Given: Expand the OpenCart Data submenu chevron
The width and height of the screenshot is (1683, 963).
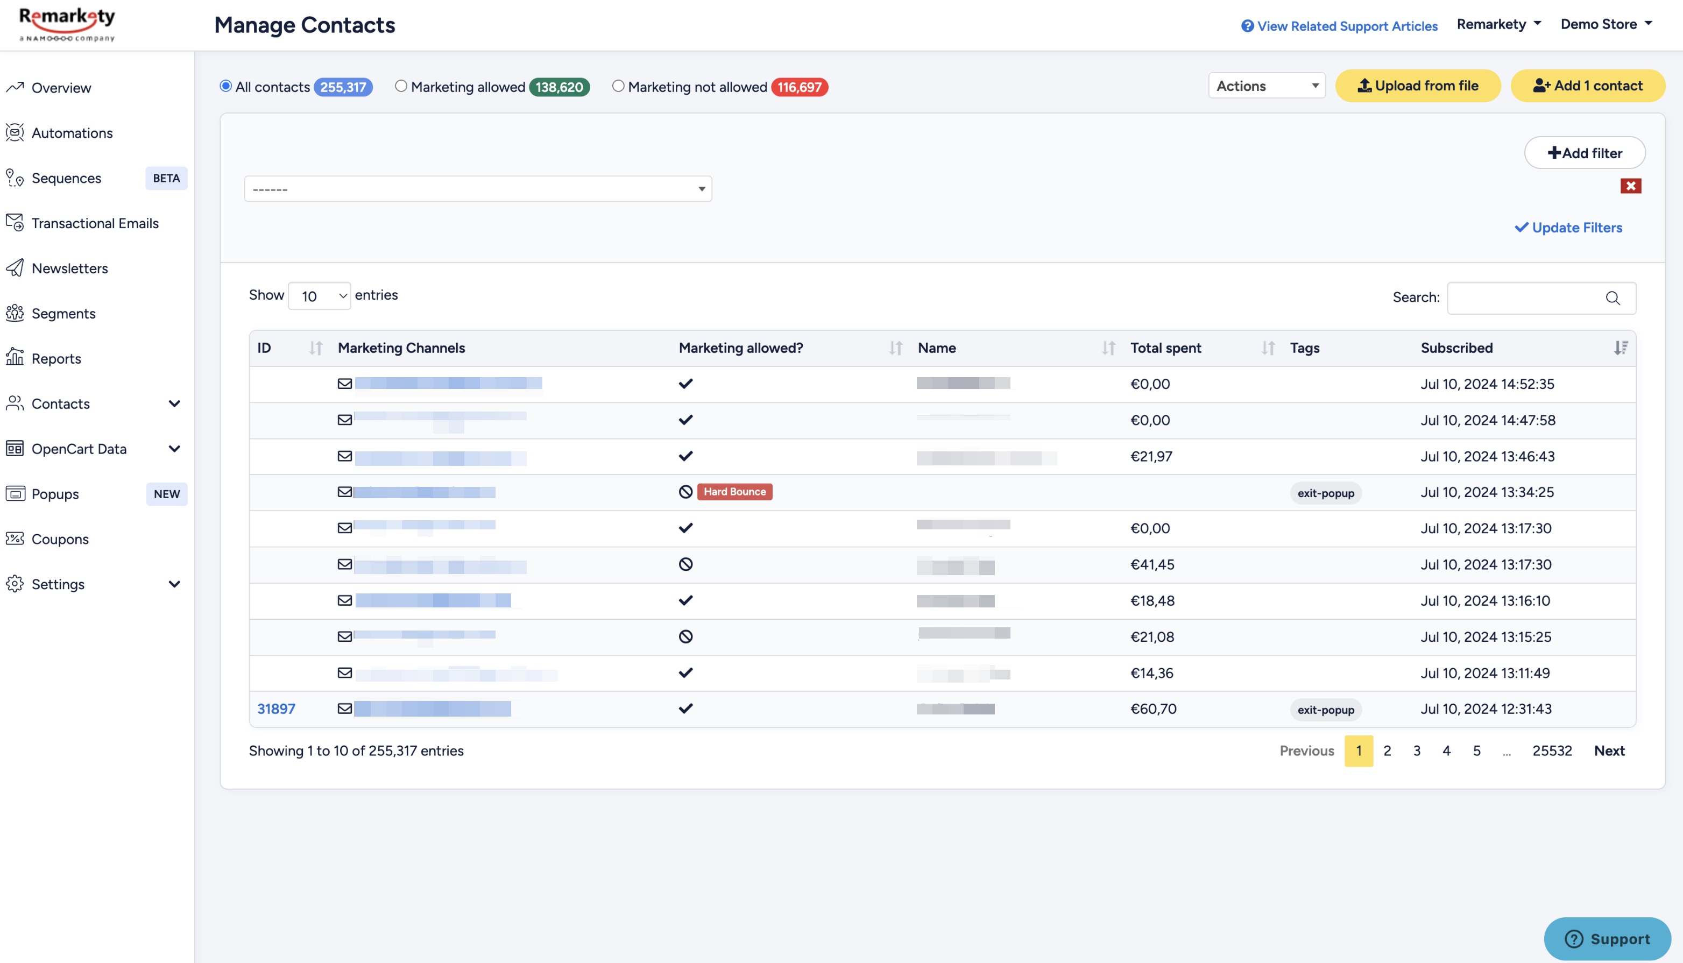Looking at the screenshot, I should 174,449.
